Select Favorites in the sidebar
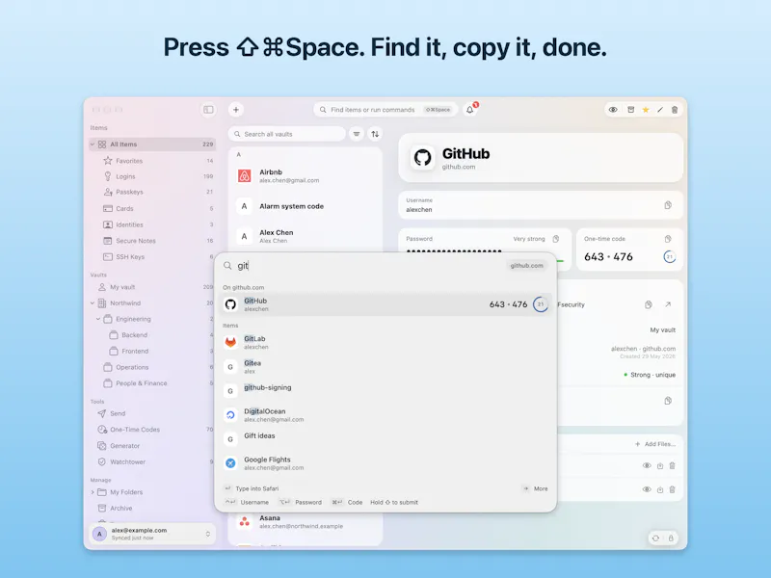 [x=152, y=161]
